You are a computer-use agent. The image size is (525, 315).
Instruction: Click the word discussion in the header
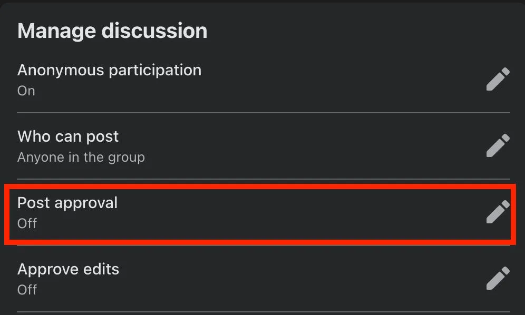[x=154, y=31]
